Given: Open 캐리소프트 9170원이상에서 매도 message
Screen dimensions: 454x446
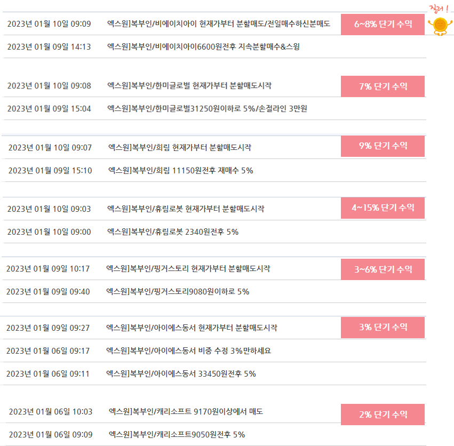Looking at the screenshot, I should coord(186,411).
